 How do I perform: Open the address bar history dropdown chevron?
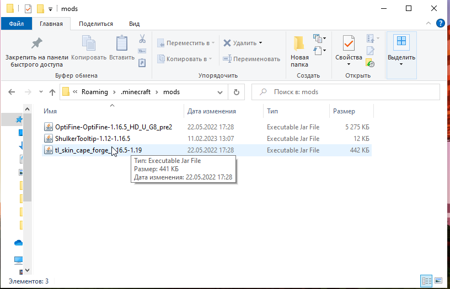point(220,92)
